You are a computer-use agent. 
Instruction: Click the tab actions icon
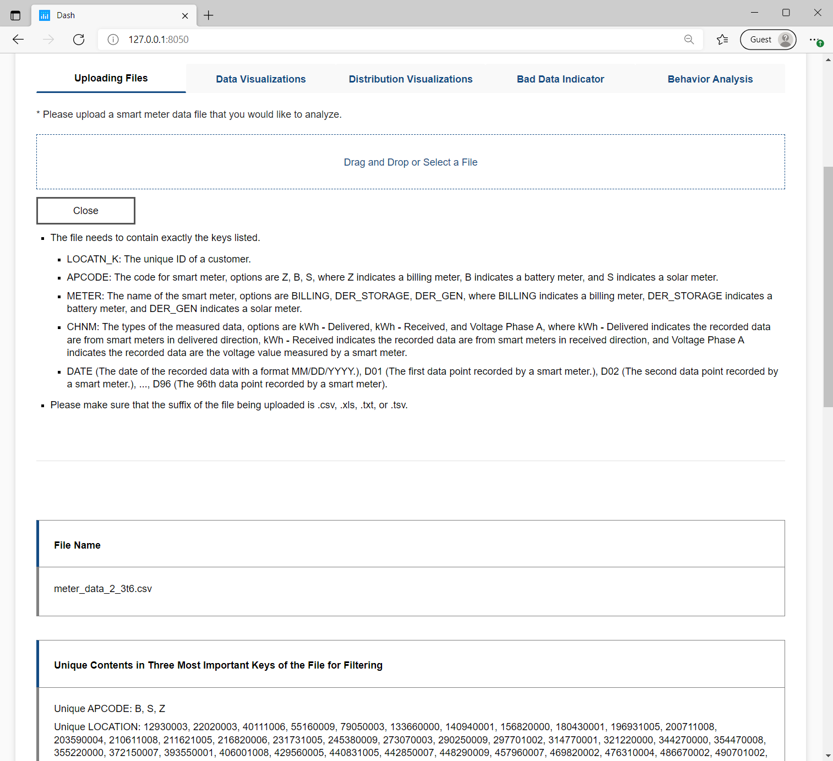[15, 15]
